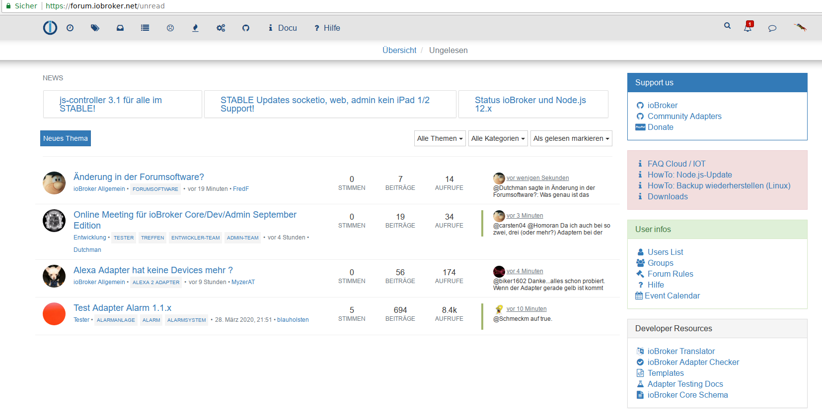822x416 pixels.
Task: Select the FORUMSOFTWARE tag
Action: pos(155,189)
